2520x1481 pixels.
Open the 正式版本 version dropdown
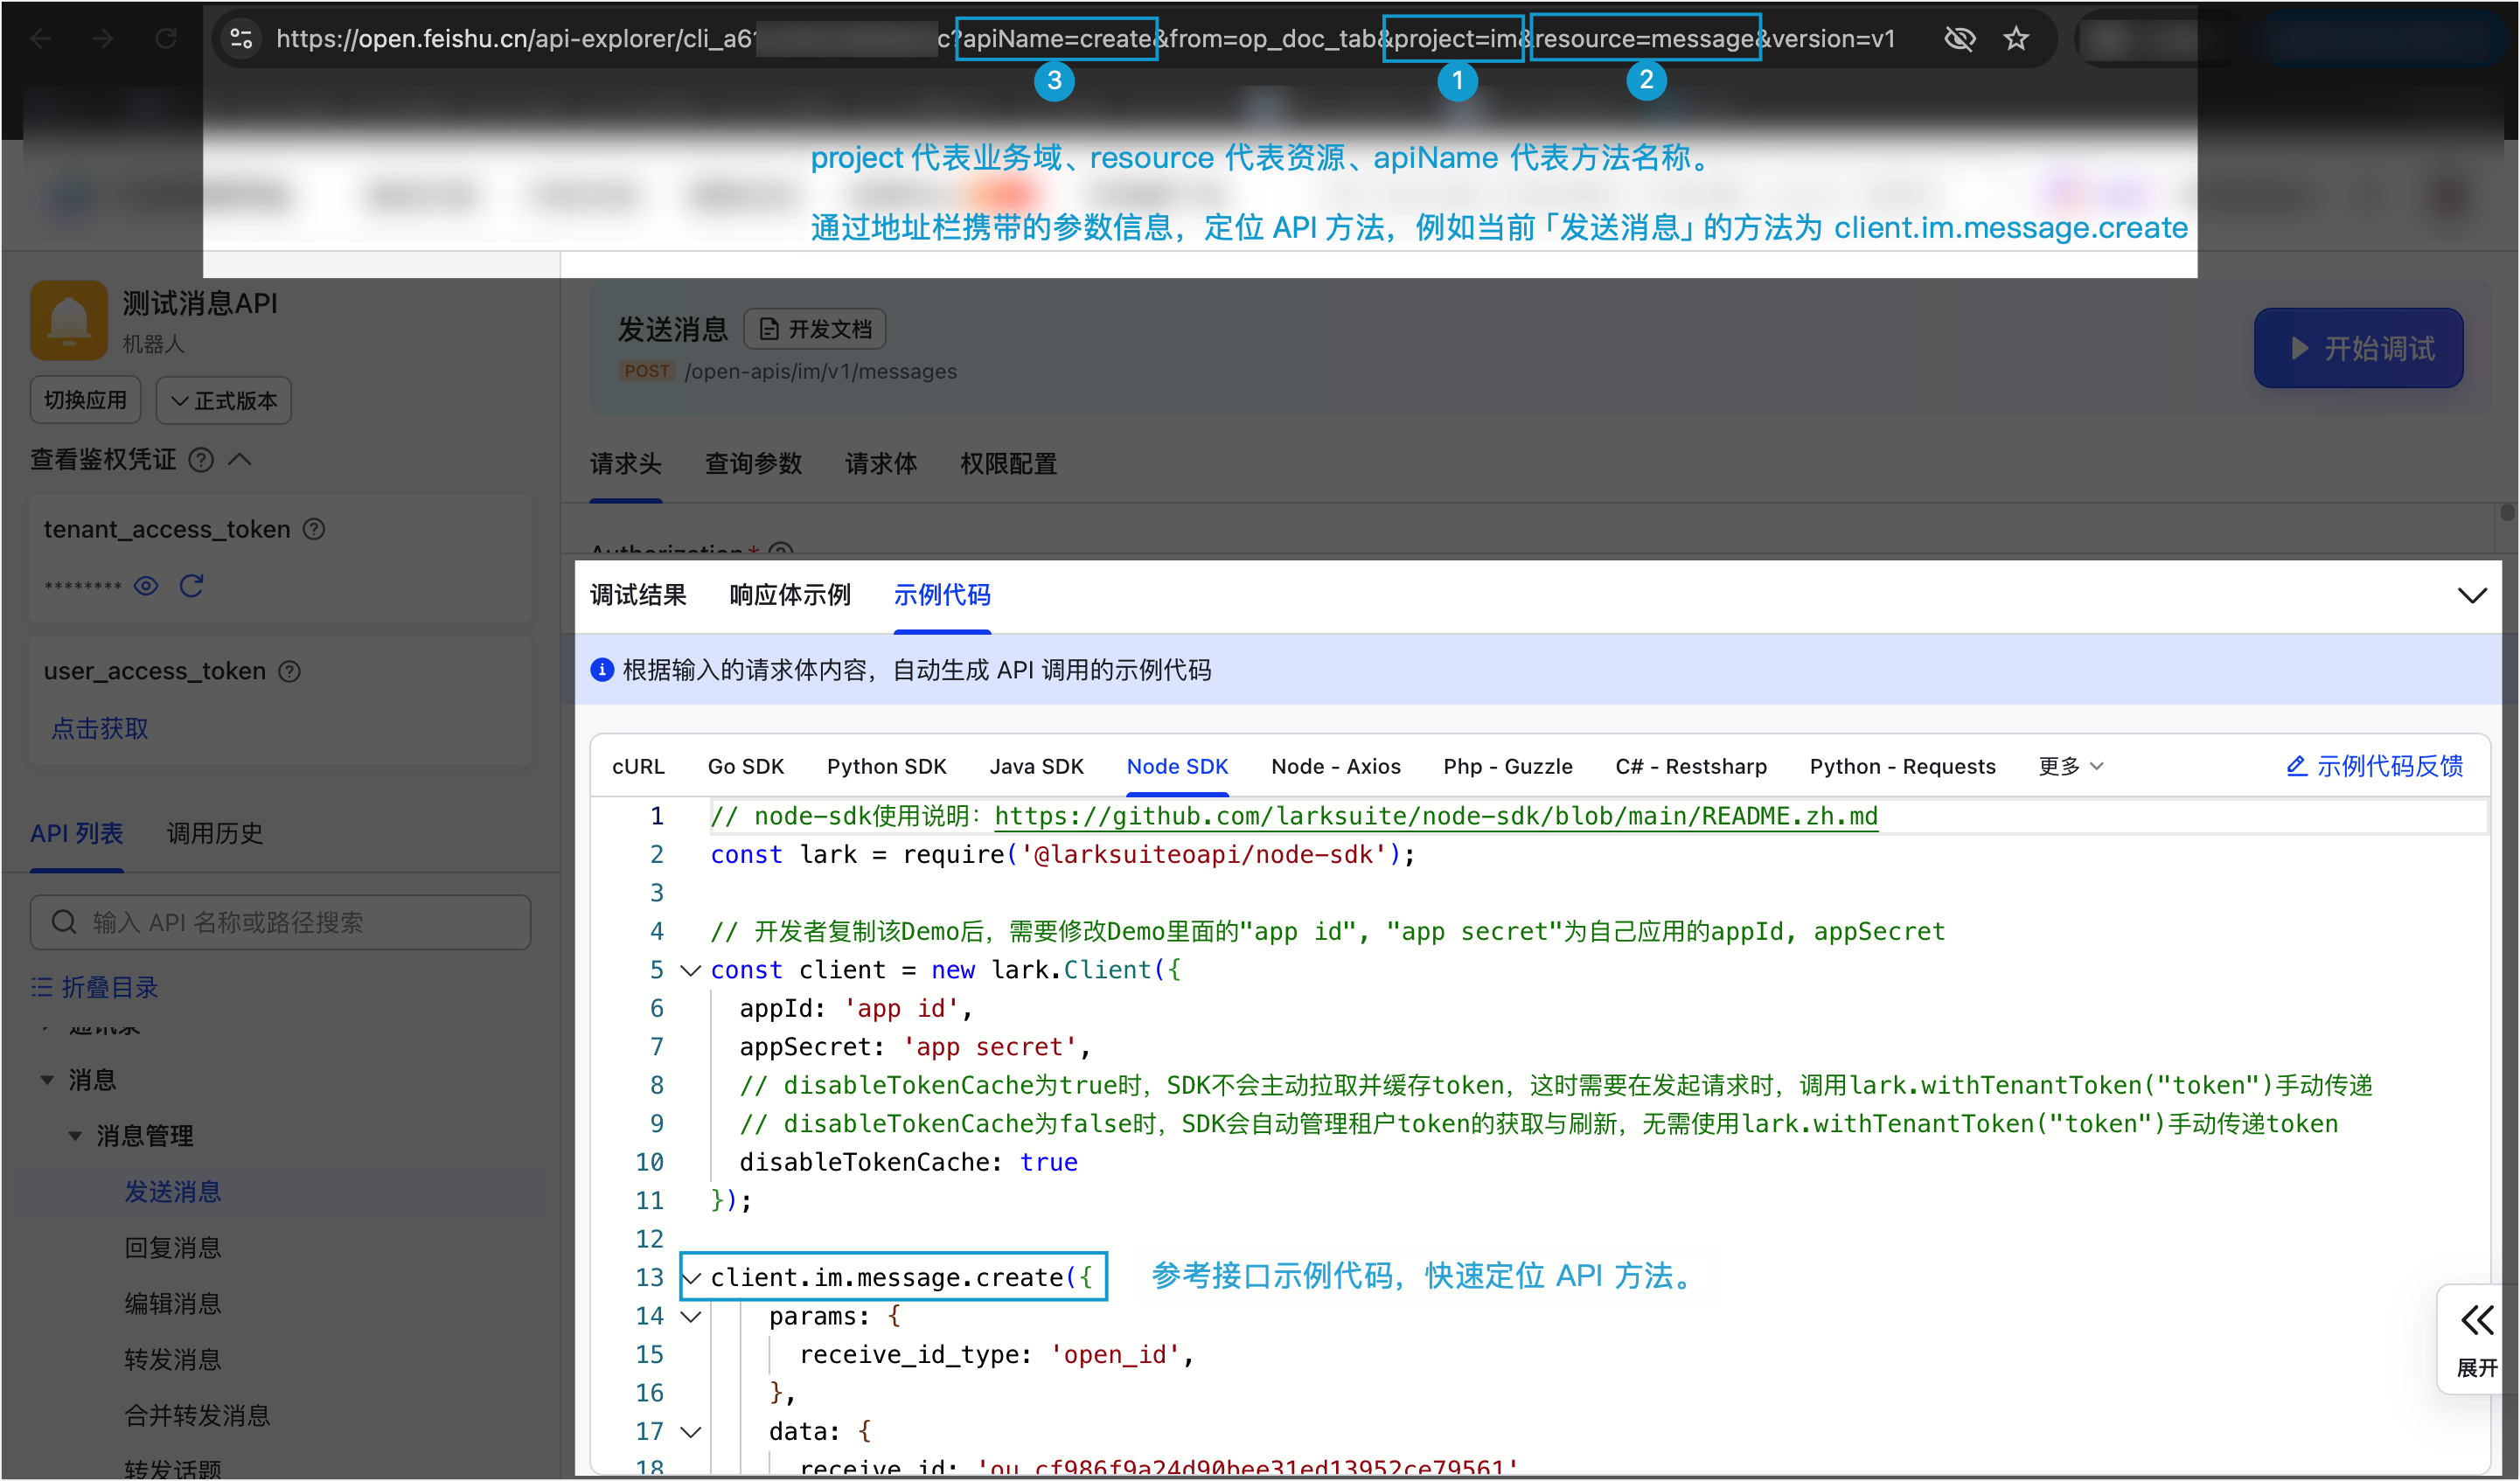pos(223,401)
